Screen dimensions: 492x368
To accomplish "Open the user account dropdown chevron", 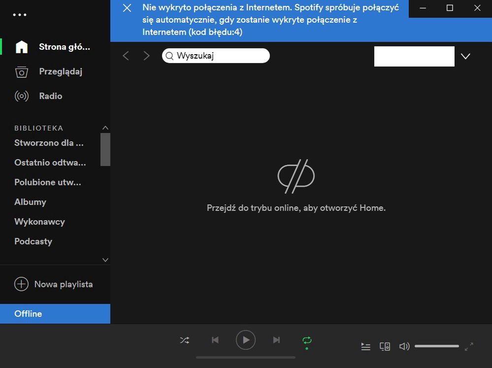I will (x=465, y=56).
